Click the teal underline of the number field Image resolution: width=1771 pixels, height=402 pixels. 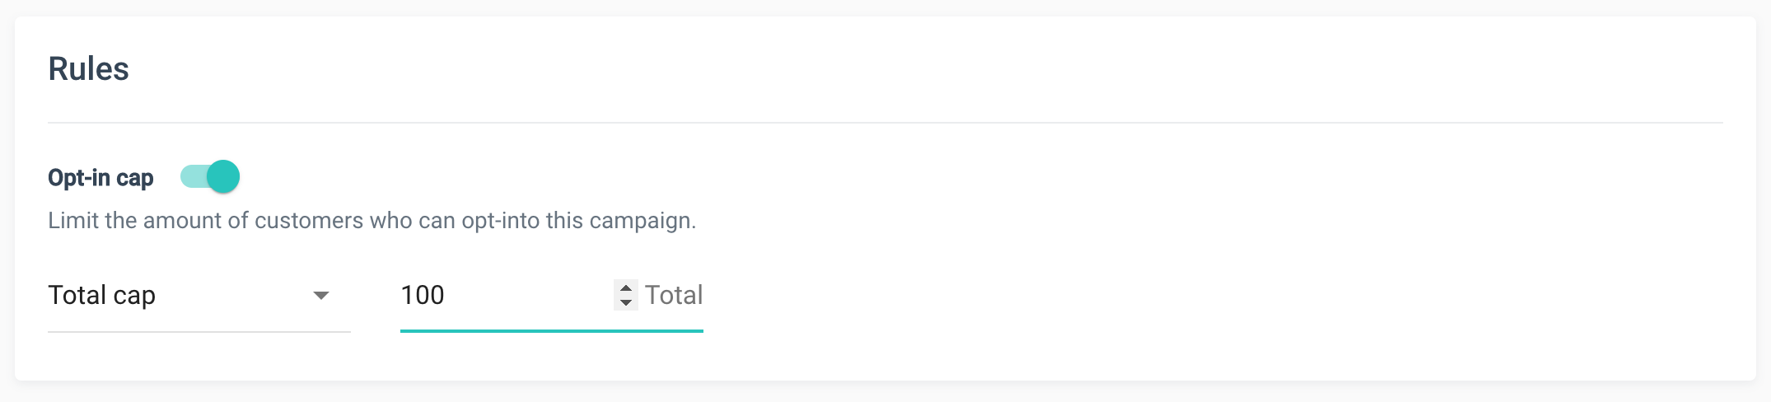click(551, 331)
